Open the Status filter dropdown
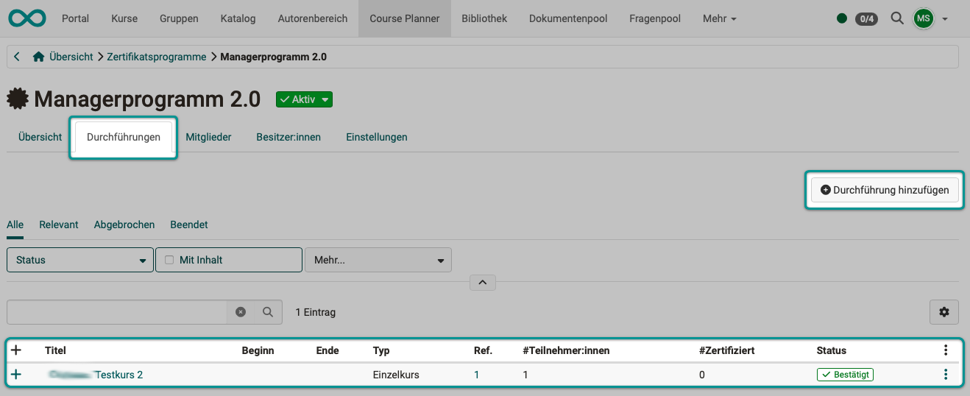 tap(80, 260)
